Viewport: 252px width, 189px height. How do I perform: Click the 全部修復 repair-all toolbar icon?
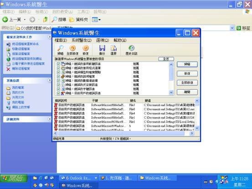(x=72, y=48)
